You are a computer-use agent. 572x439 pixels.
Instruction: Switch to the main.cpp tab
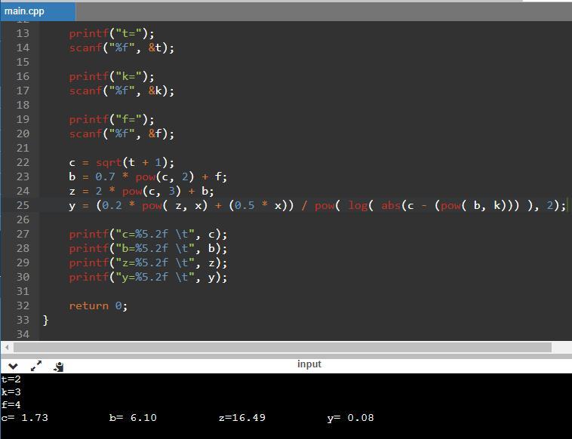26,11
